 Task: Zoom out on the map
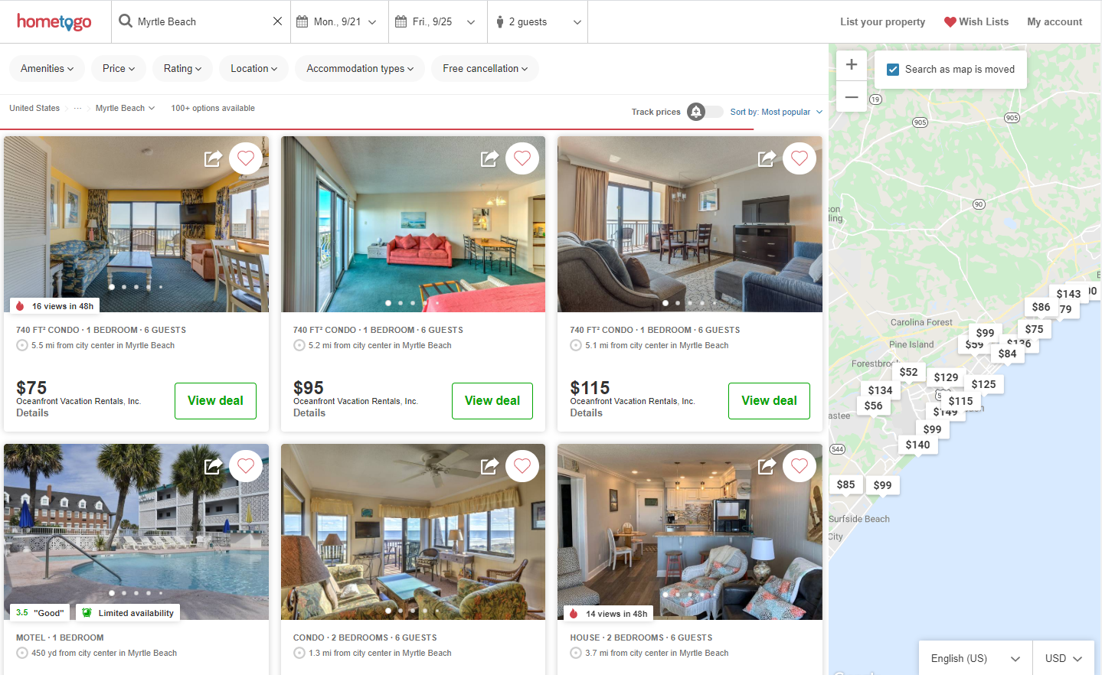point(852,96)
